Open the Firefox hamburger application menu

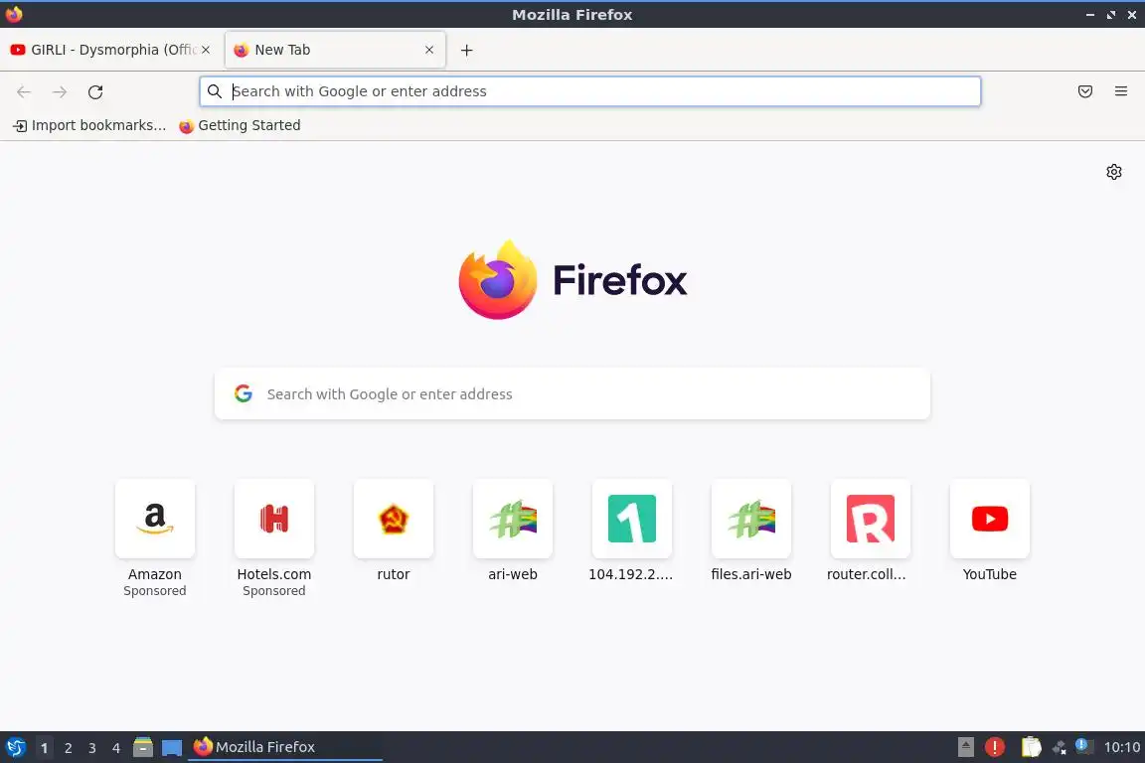pos(1121,91)
